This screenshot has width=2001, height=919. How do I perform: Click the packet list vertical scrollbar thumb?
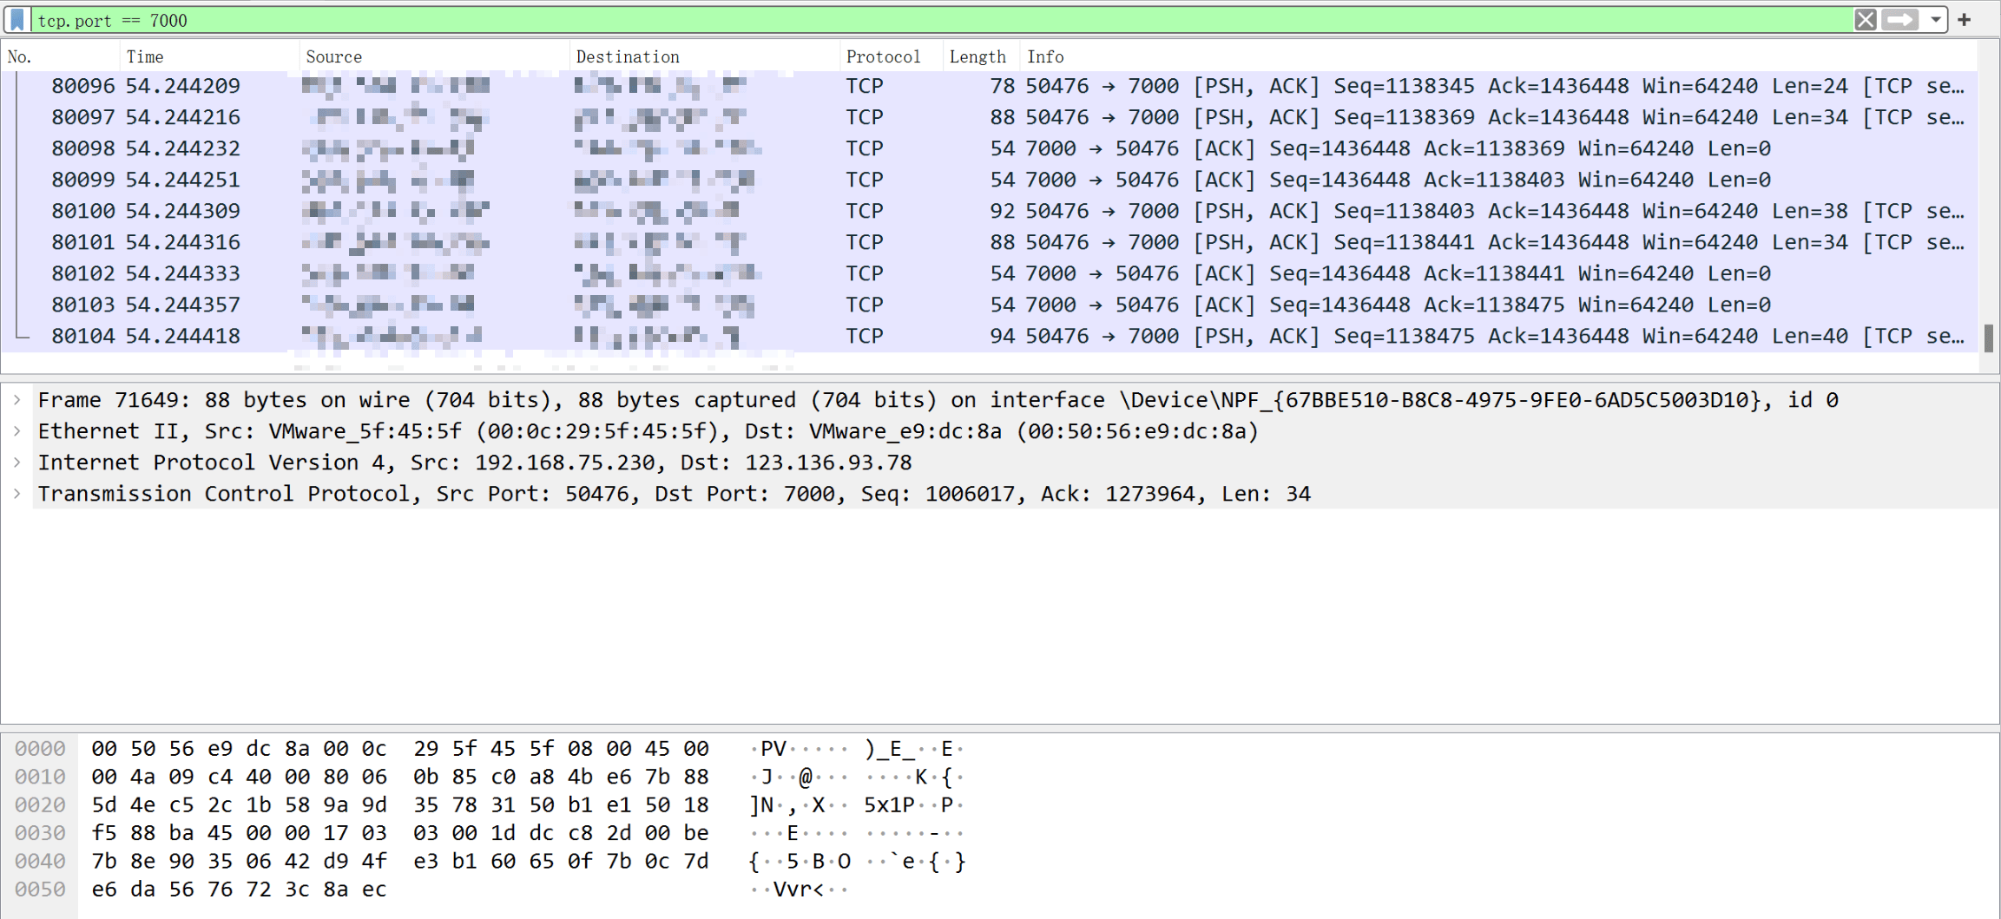(1988, 338)
